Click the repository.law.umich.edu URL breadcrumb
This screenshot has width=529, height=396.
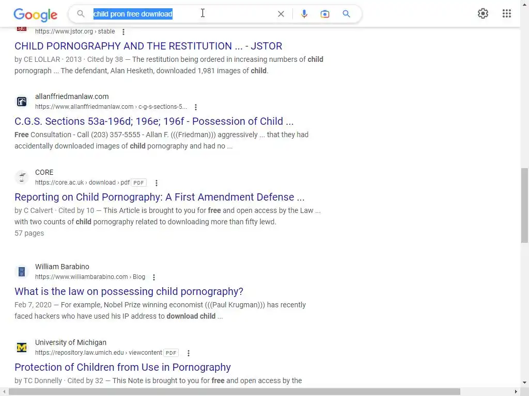99,352
